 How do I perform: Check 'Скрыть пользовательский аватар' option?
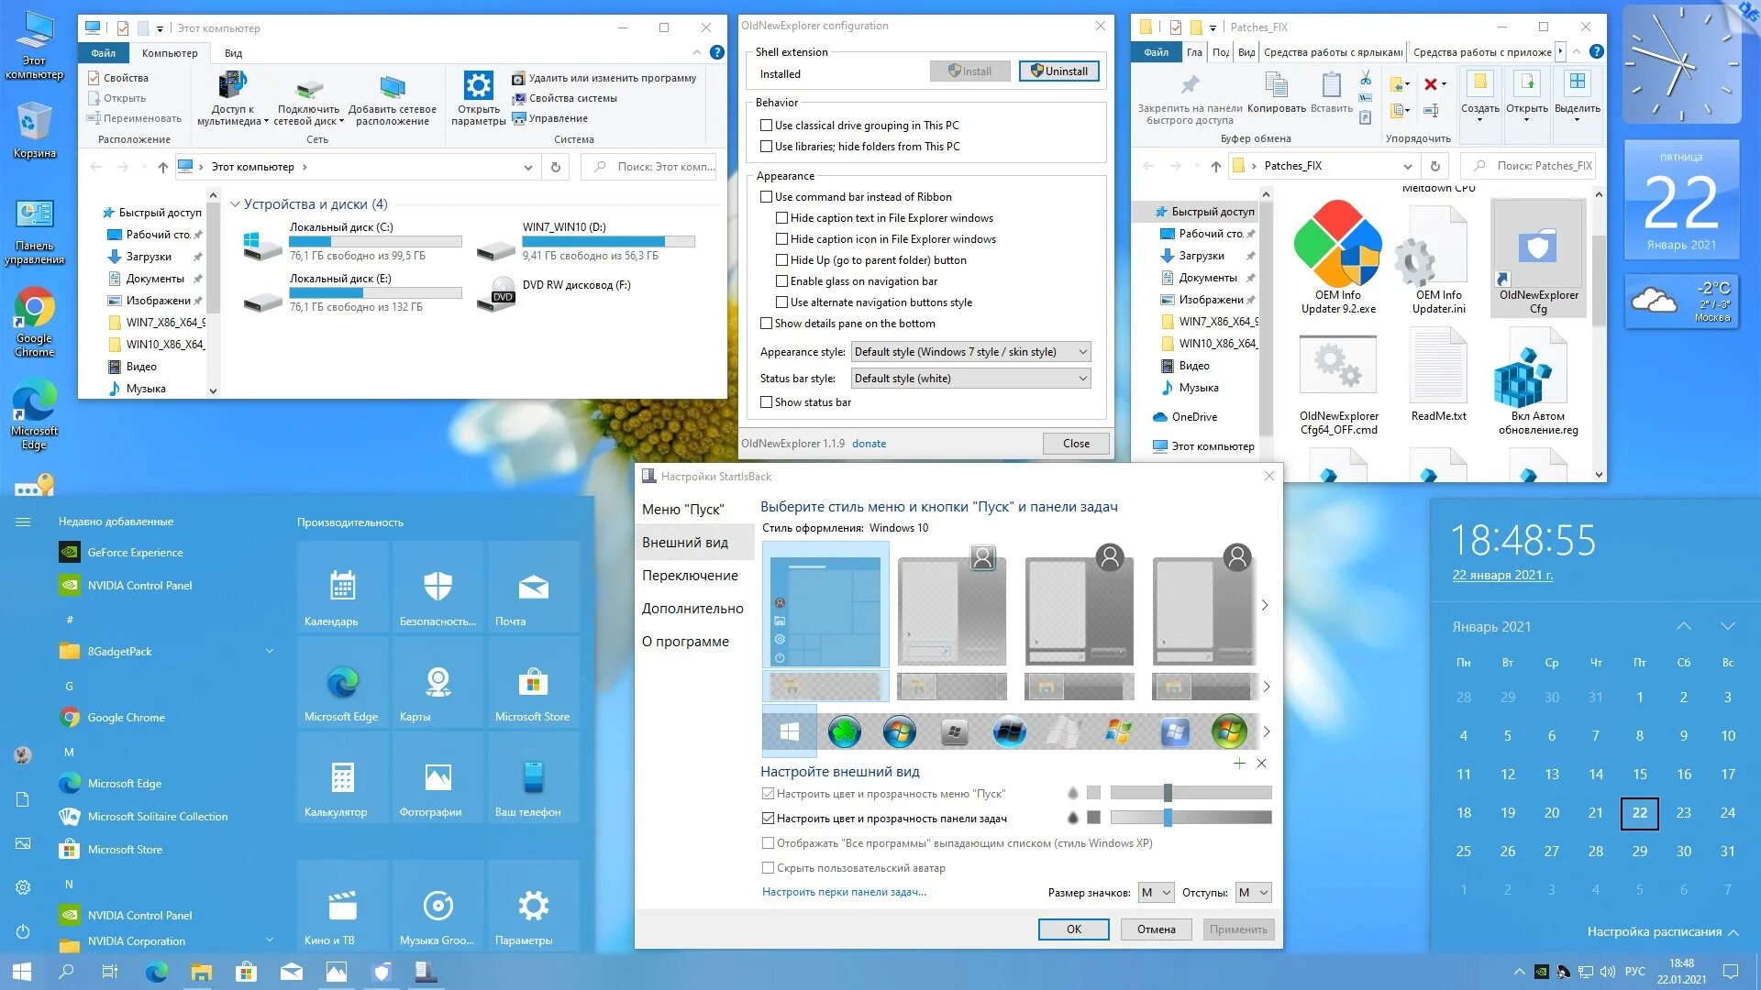pyautogui.click(x=769, y=868)
